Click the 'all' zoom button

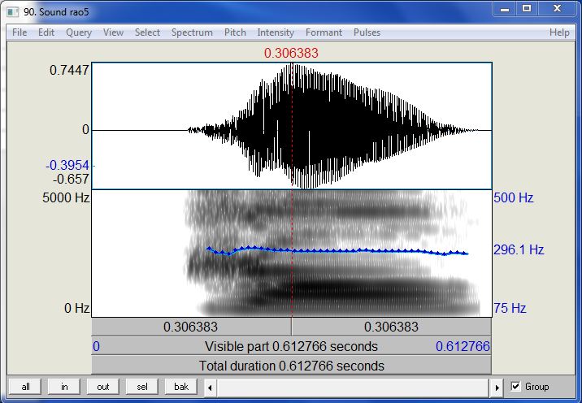coord(26,387)
